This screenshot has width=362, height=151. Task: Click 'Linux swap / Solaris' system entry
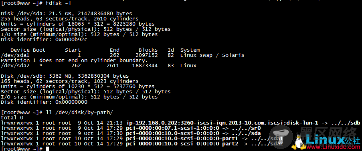[212, 55]
